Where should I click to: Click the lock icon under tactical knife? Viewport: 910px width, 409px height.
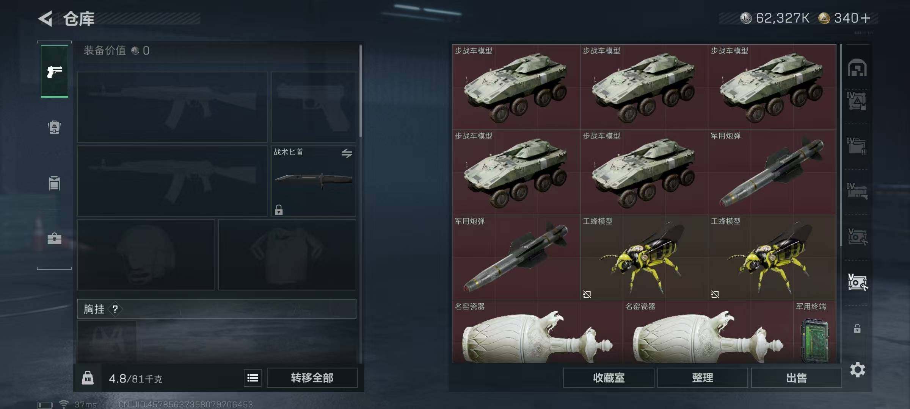pos(279,209)
